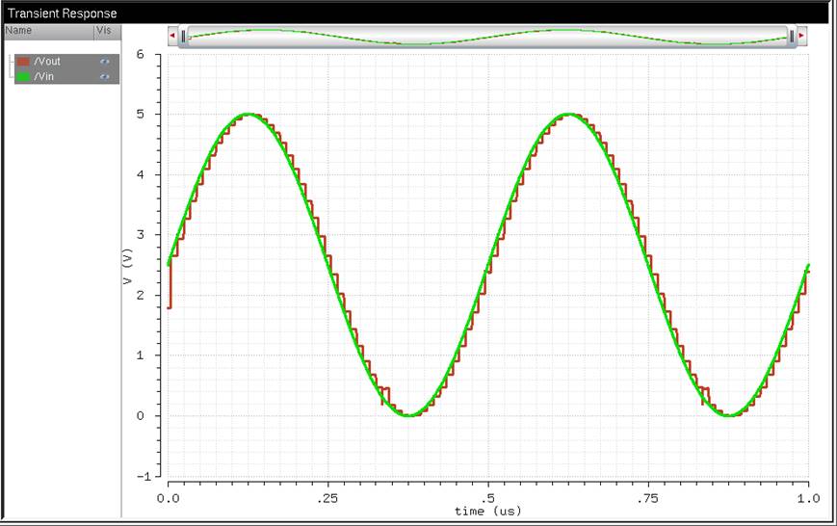Click the 'V (V)' y-axis label

128,266
